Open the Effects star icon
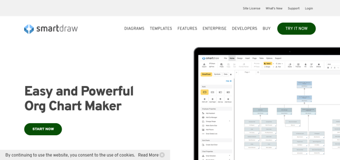340x160 pixels. pos(319,65)
